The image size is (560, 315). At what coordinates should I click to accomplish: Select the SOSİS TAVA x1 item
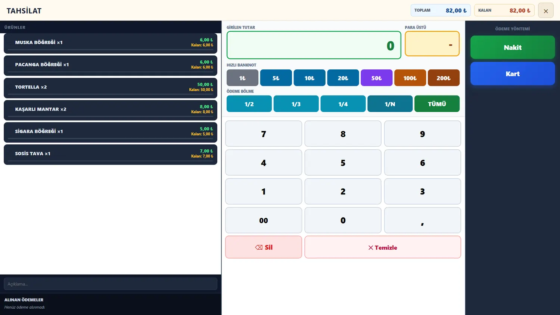point(111,155)
